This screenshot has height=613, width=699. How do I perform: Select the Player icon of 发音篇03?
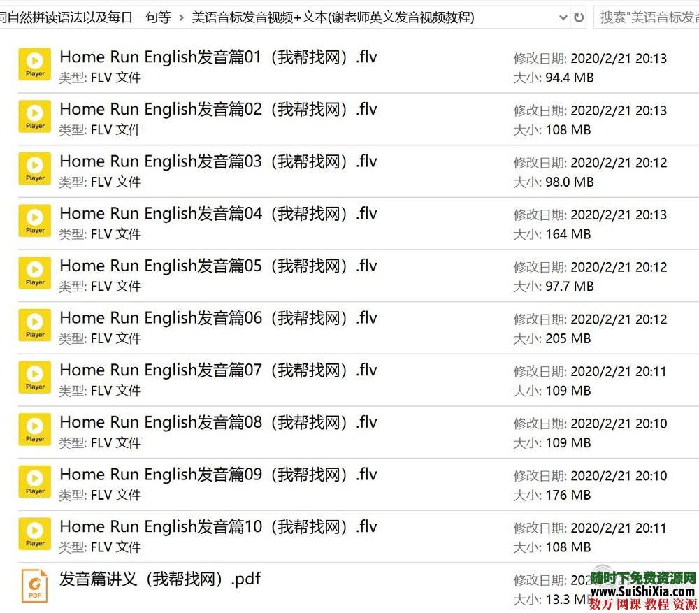pyautogui.click(x=34, y=168)
